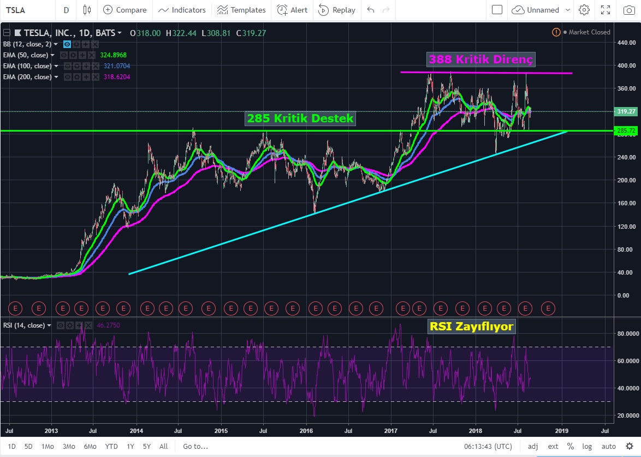
Task: Undo the last chart action
Action: 371,10
